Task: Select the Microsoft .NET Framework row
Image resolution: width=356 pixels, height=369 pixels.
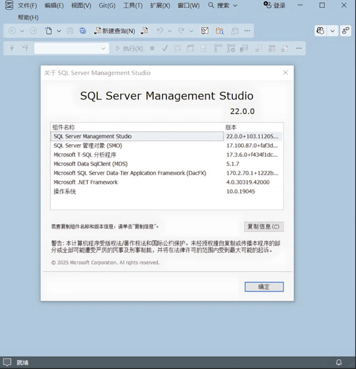Action: click(x=166, y=182)
